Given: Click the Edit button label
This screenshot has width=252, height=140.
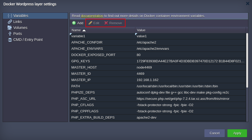Looking at the screenshot, I should (x=96, y=23).
